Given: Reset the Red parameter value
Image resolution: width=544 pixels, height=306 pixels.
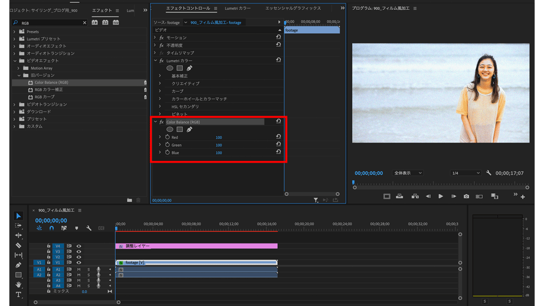Looking at the screenshot, I should coord(278,137).
